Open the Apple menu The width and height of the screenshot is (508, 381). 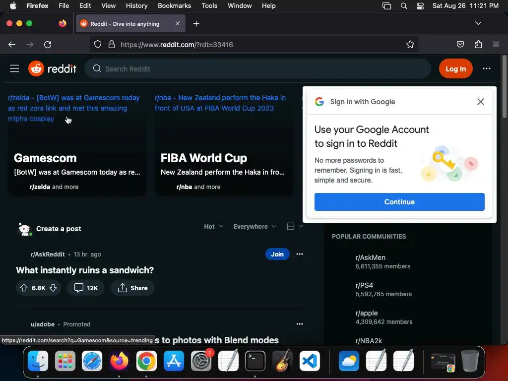[x=13, y=6]
